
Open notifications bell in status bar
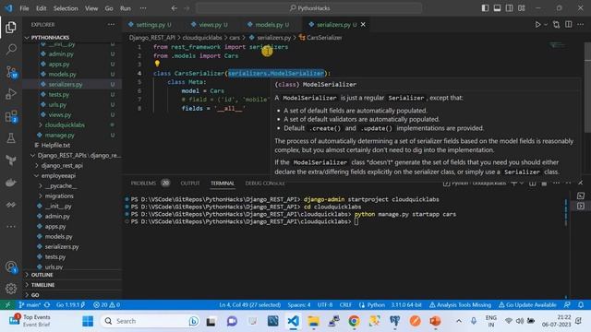pyautogui.click(x=581, y=304)
